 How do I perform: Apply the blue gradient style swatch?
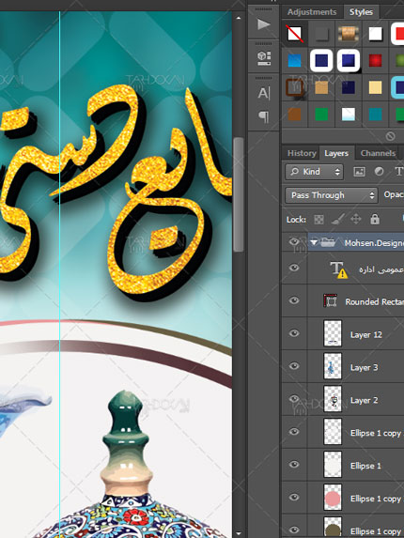tap(294, 61)
